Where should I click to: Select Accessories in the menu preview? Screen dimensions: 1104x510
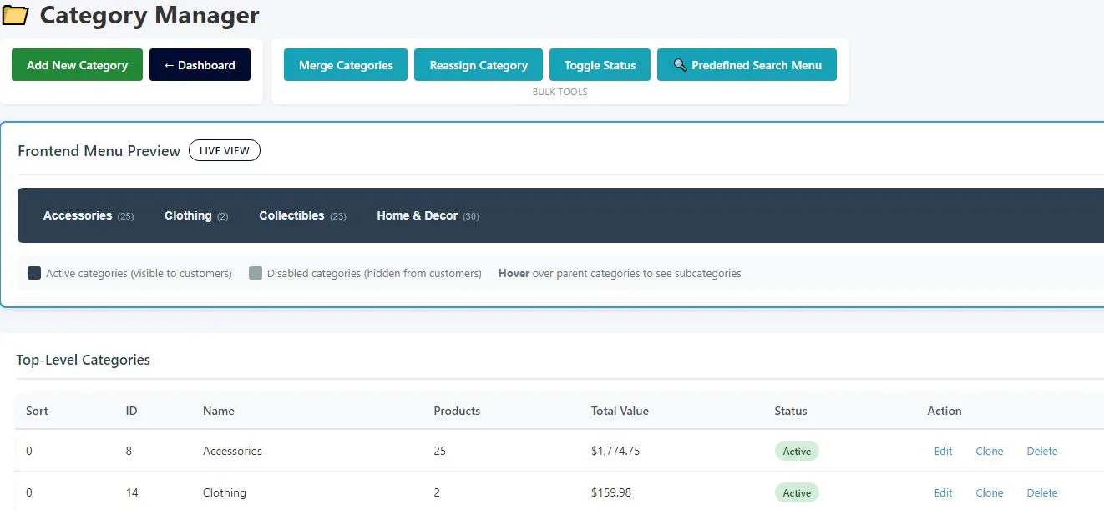click(89, 215)
